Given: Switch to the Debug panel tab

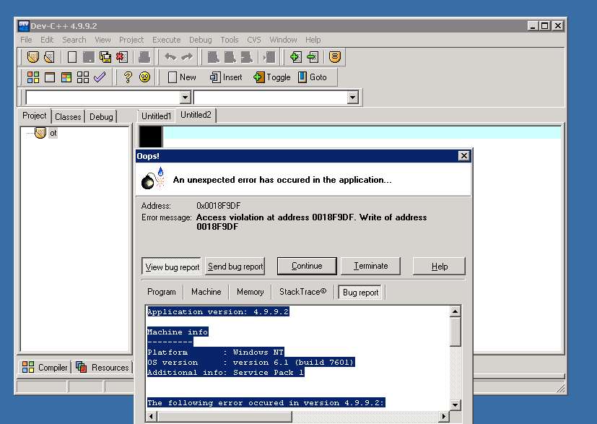Looking at the screenshot, I should point(101,117).
